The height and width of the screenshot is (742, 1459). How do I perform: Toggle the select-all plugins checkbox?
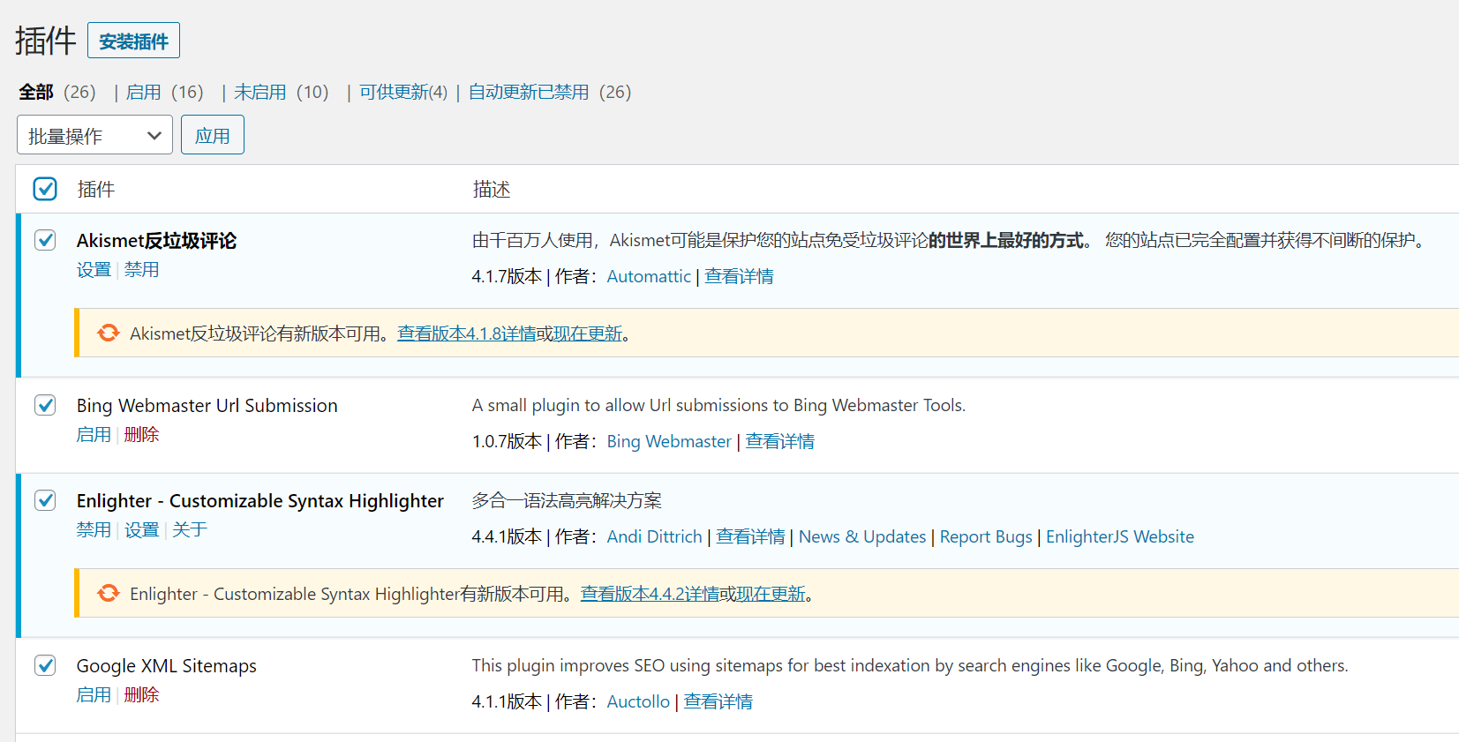(45, 189)
